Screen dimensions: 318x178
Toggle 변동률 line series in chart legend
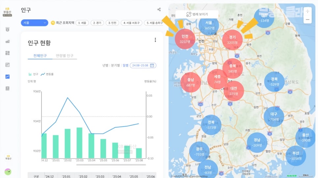coord(47,74)
